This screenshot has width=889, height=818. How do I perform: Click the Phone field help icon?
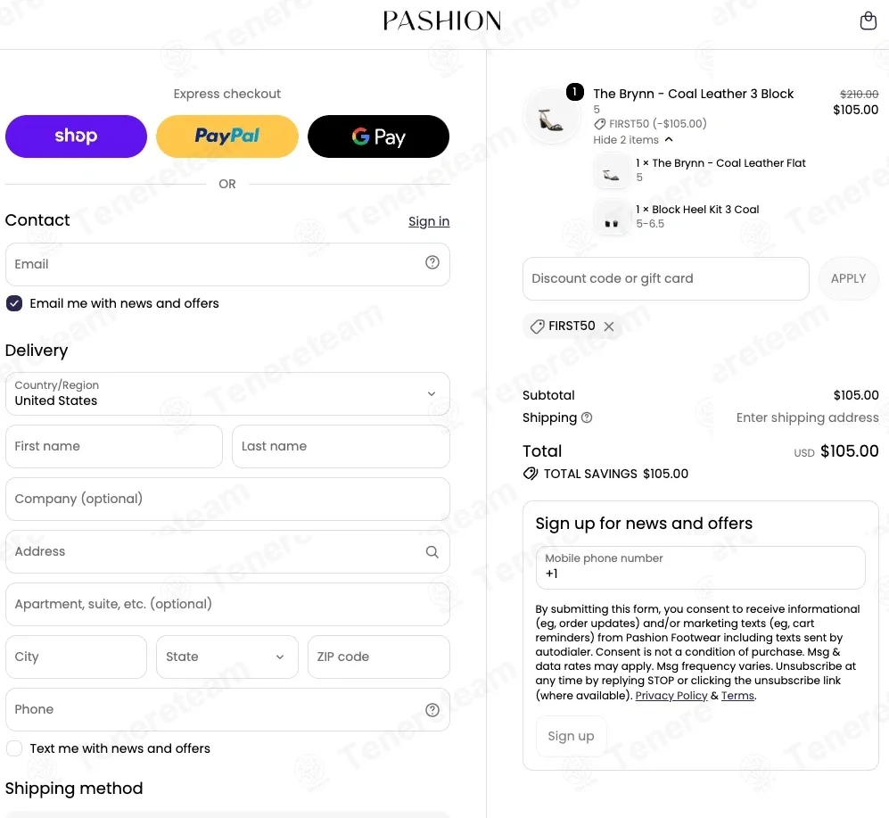tap(432, 710)
